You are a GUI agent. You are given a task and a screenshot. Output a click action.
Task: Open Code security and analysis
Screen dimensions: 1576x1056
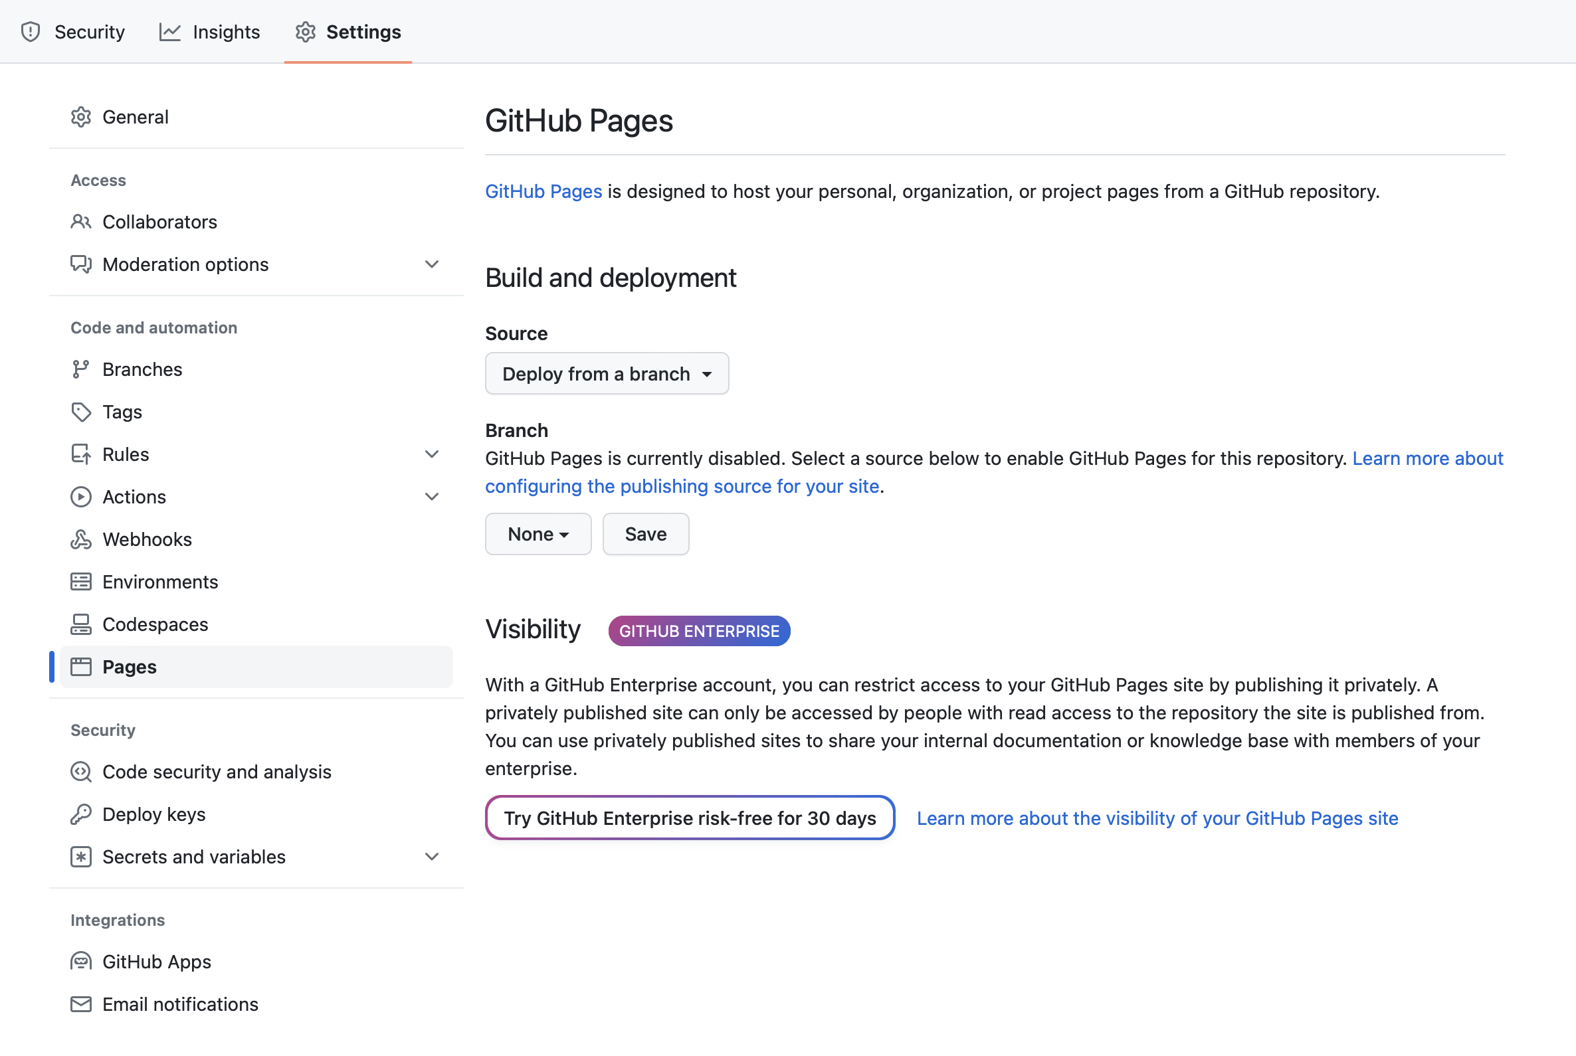pyautogui.click(x=256, y=772)
